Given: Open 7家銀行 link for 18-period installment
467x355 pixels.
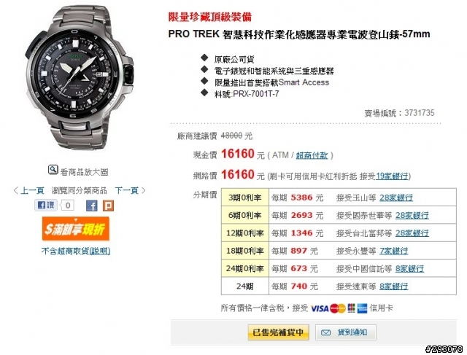Looking at the screenshot, I should tap(394, 251).
